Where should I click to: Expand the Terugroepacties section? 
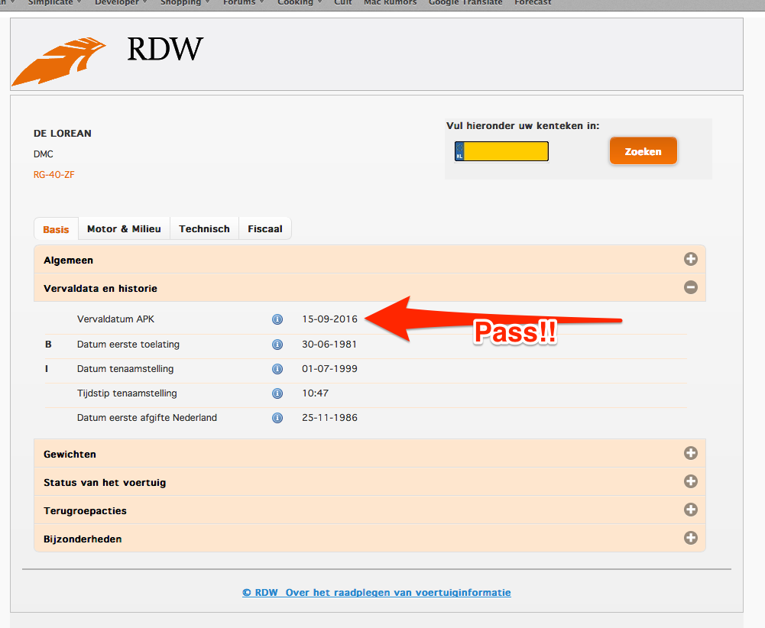pos(690,510)
